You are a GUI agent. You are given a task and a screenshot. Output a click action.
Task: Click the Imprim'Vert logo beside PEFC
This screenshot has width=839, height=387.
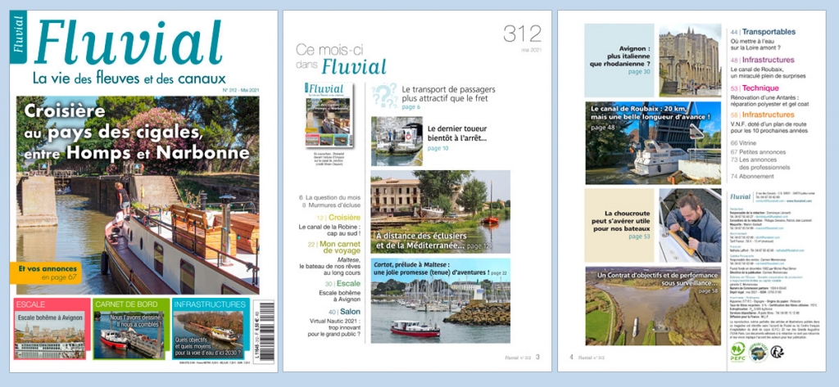[758, 352]
